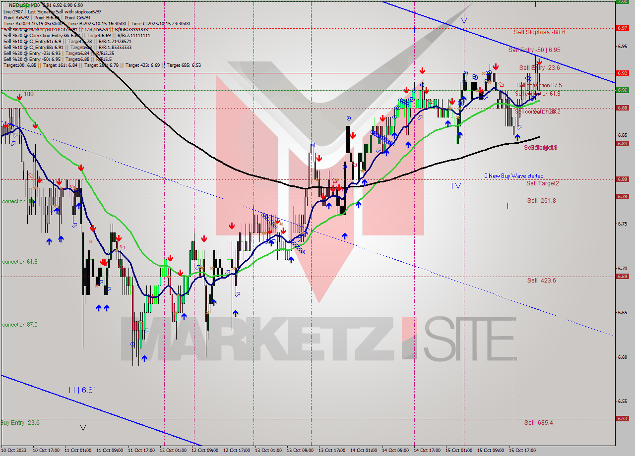This screenshot has width=635, height=456.
Task: Click the Sell %20 @ Correction Entry38 line
Action: click(76, 36)
